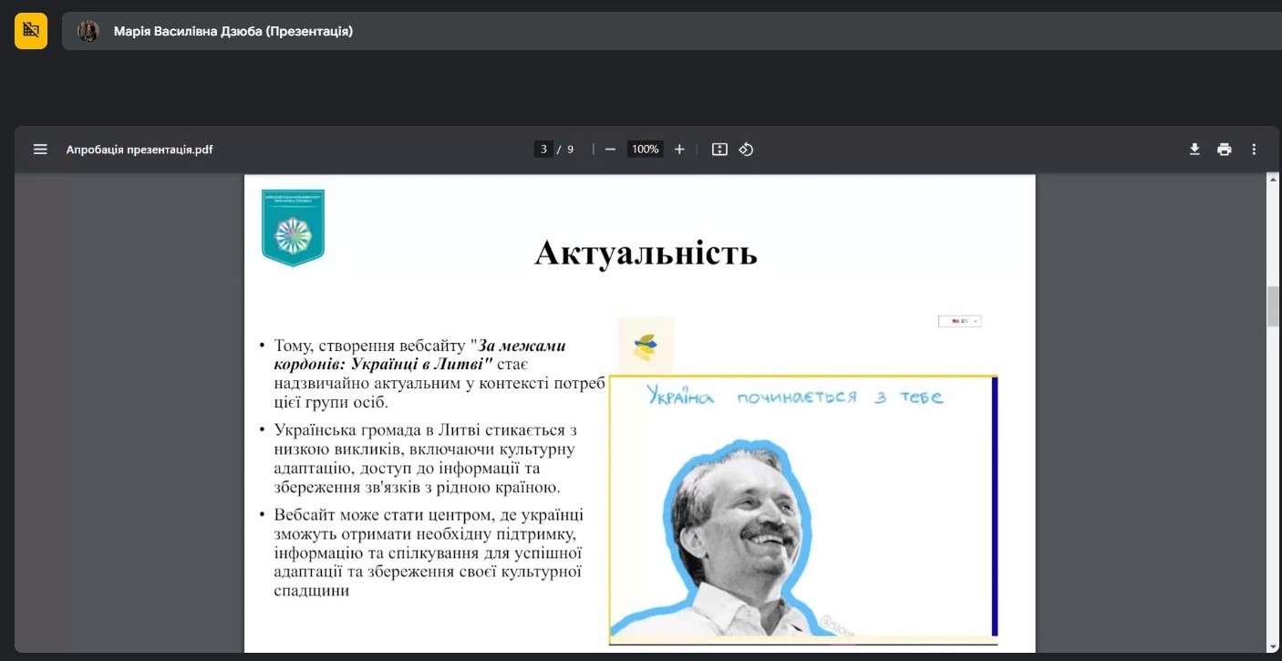This screenshot has height=661, width=1282.
Task: Click the Актуальність slide heading
Action: pyautogui.click(x=646, y=253)
